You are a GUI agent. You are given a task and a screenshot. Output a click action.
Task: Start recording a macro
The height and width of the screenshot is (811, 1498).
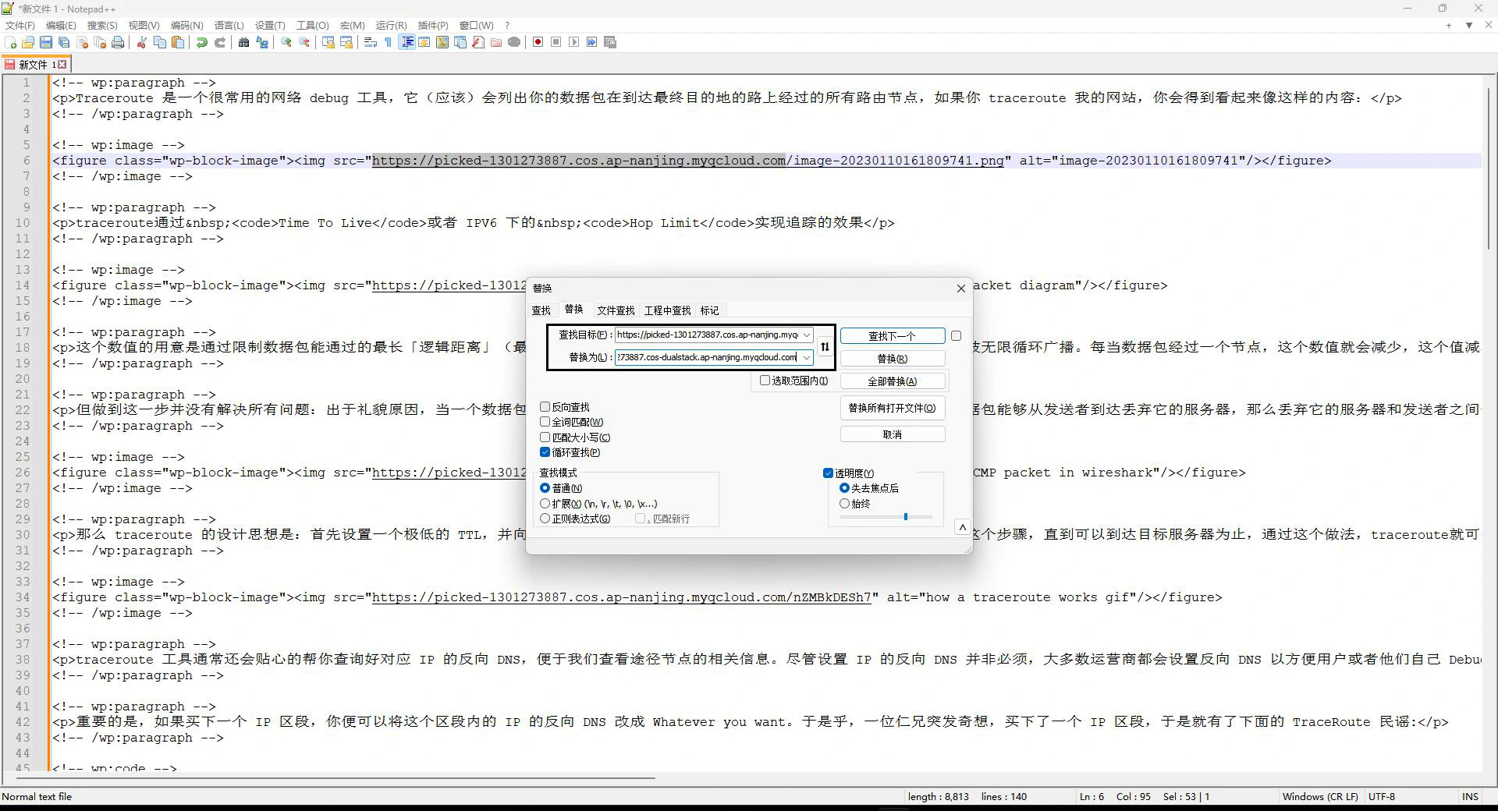point(538,43)
